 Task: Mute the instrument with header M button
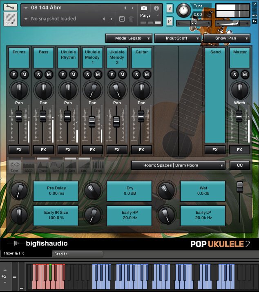click(x=170, y=22)
